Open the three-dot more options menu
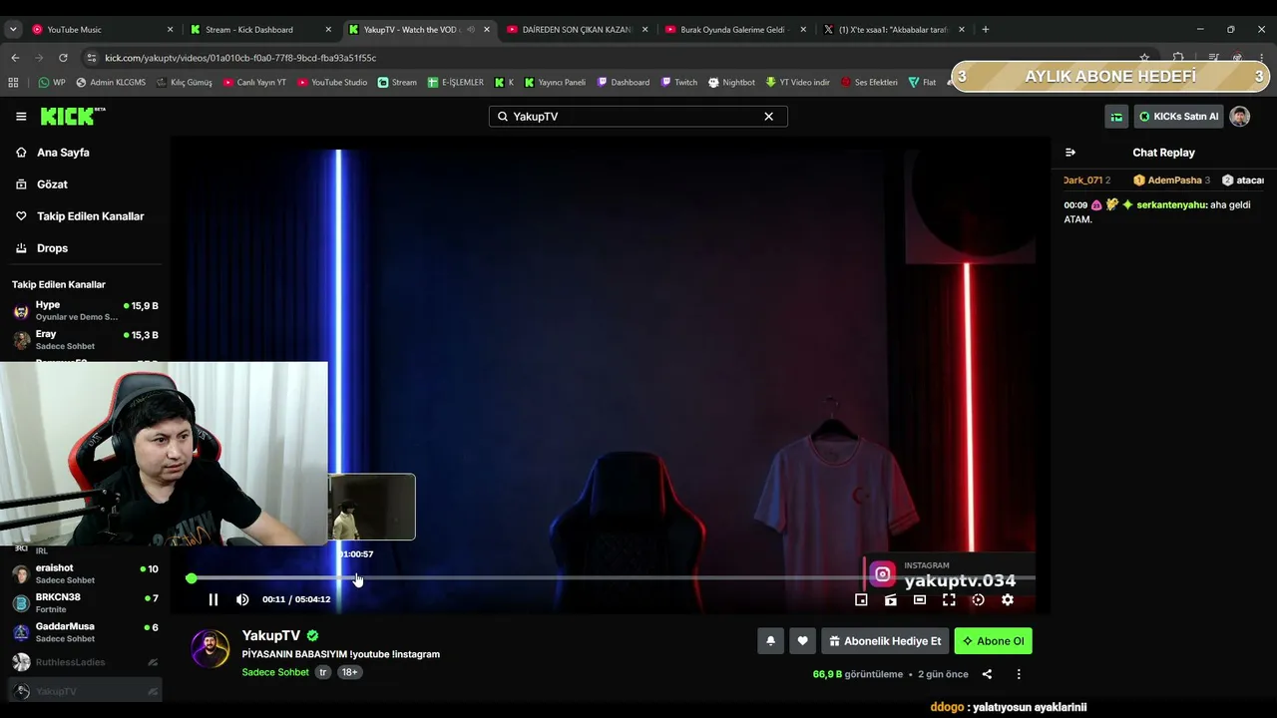 [1019, 674]
